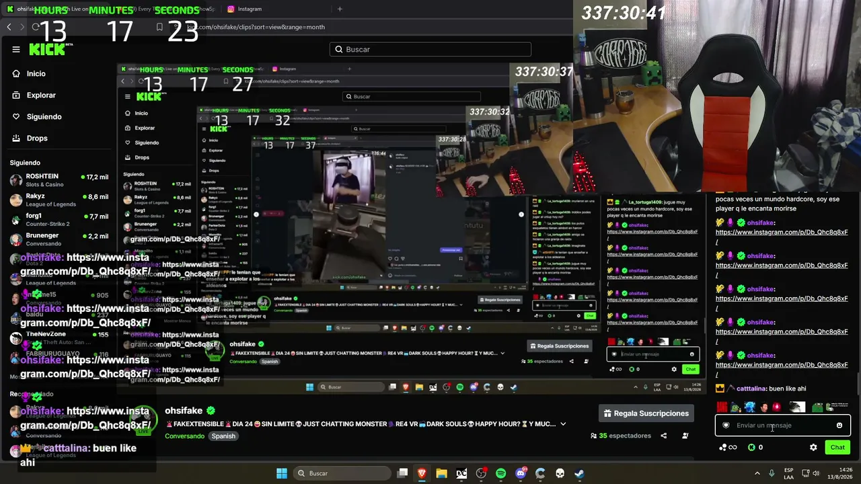Viewport: 861px width, 484px height.
Task: Open Explorar in the Kick sidebar
Action: click(34, 95)
